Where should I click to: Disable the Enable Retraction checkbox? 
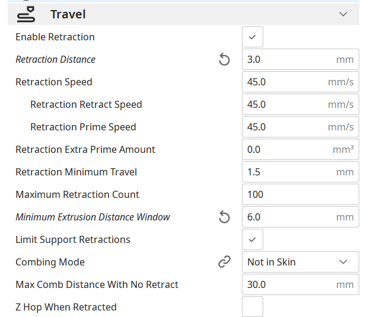pyautogui.click(x=253, y=37)
